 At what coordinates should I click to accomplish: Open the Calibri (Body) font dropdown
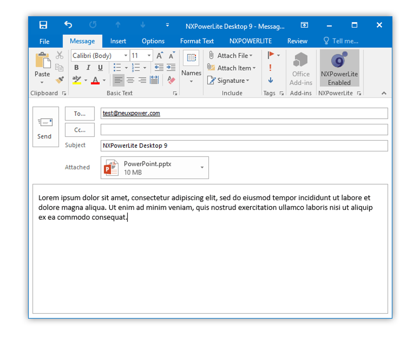tap(126, 56)
